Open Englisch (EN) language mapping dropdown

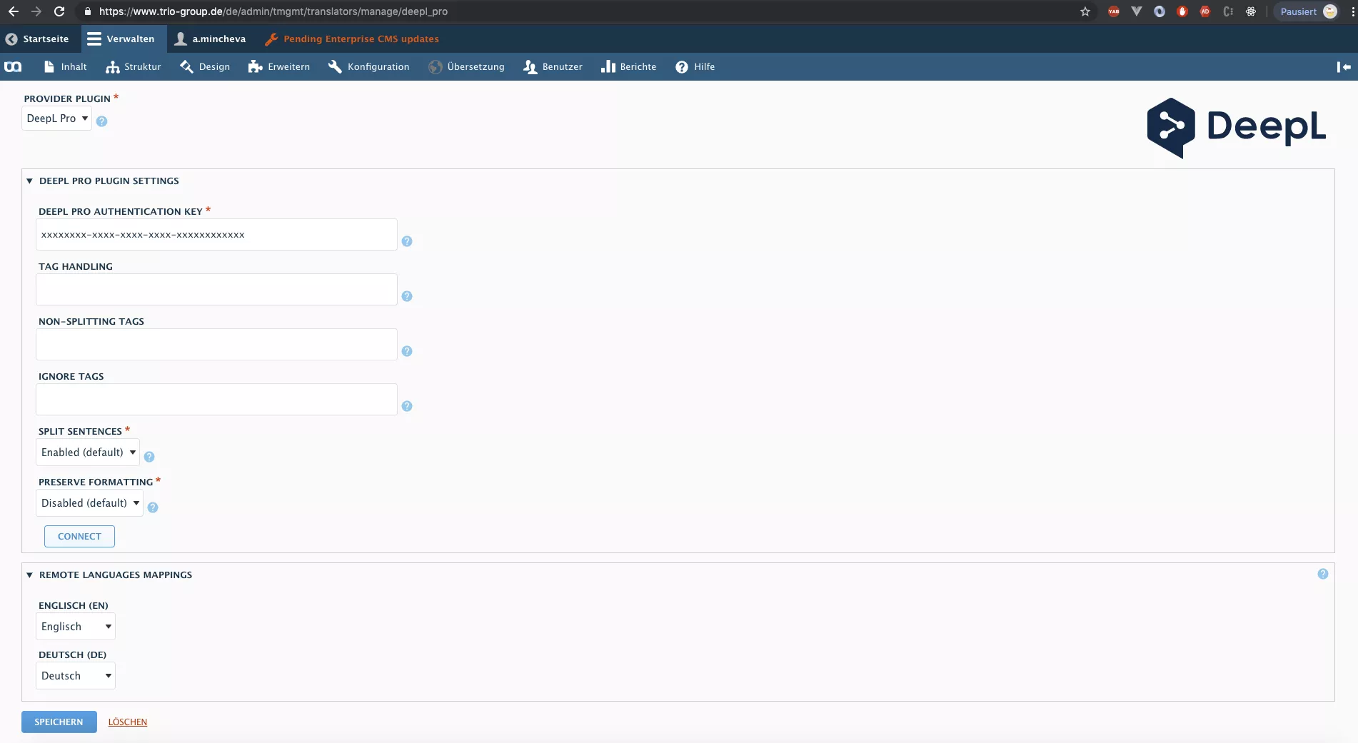(x=76, y=627)
